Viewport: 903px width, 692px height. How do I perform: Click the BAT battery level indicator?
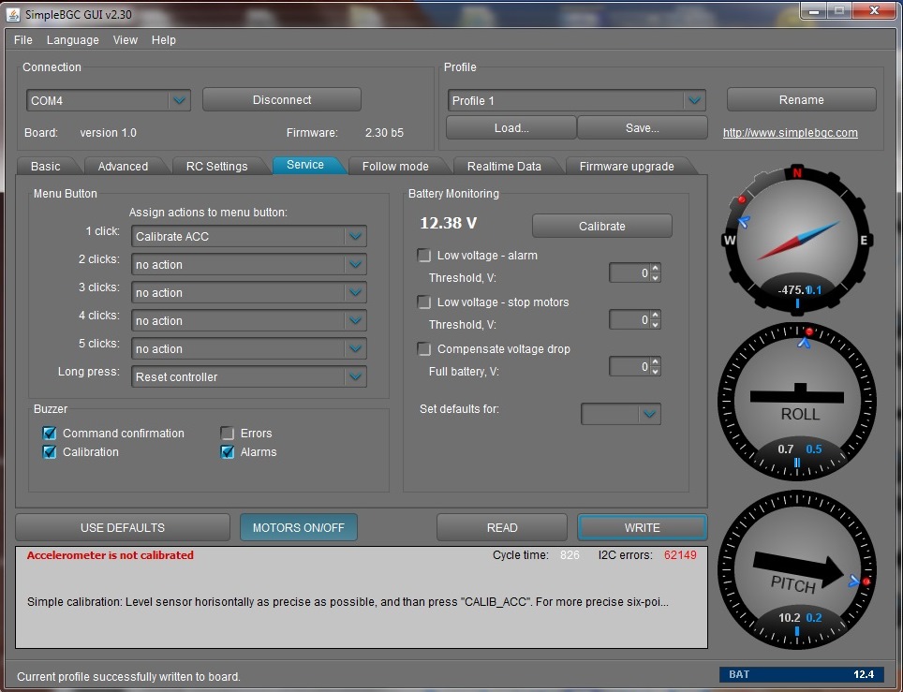pos(801,674)
